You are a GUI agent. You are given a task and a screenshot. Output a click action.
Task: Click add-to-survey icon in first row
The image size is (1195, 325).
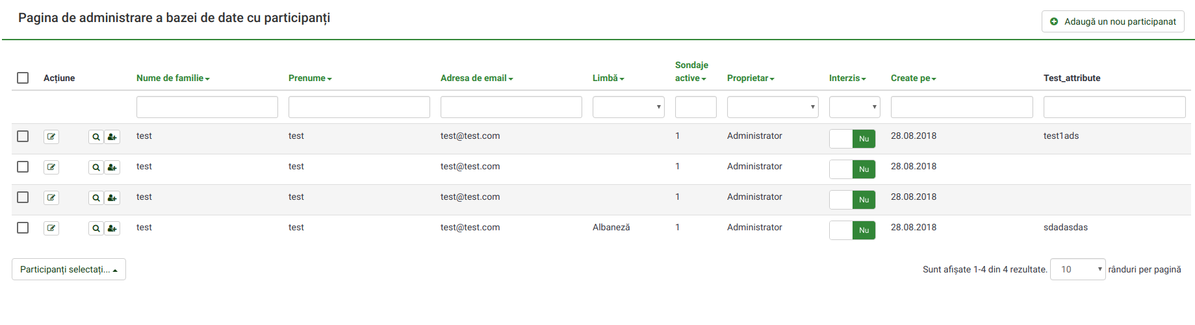(112, 137)
